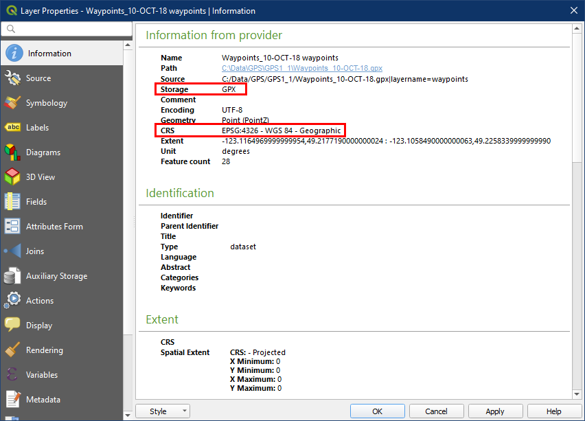Screen dimensions: 585x421
Task: Select the Symbology paintbrush icon
Action: tap(12, 103)
